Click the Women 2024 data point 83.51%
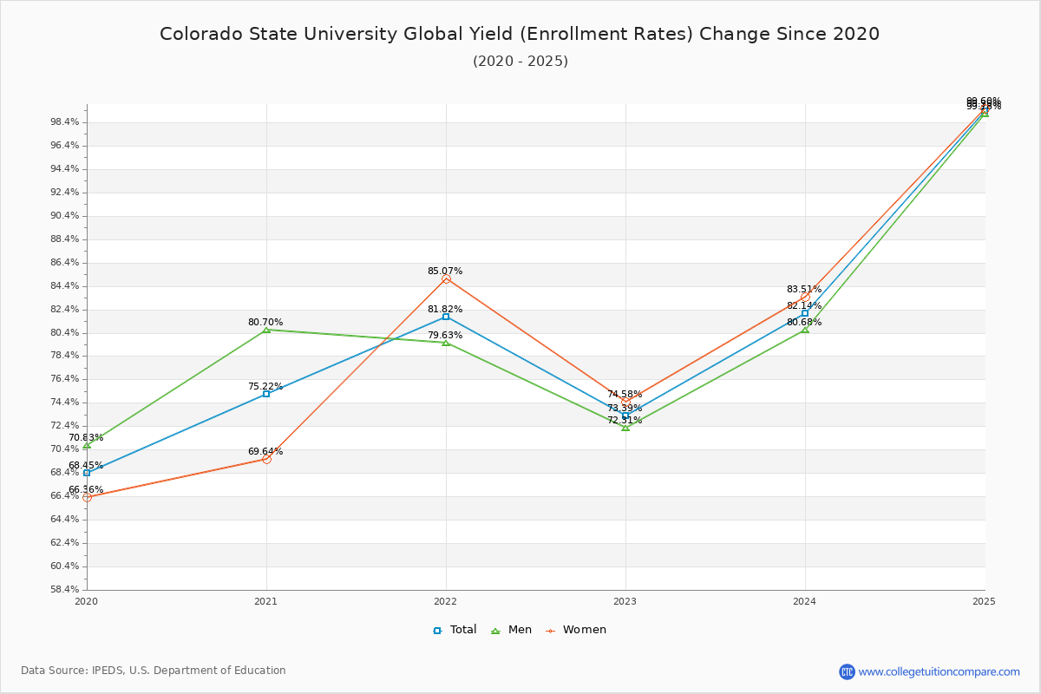The width and height of the screenshot is (1041, 694). pyautogui.click(x=805, y=297)
